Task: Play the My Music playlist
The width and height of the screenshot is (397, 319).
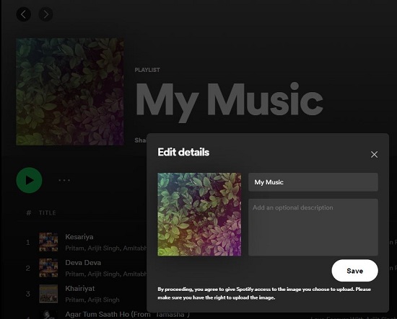Action: pyautogui.click(x=29, y=180)
